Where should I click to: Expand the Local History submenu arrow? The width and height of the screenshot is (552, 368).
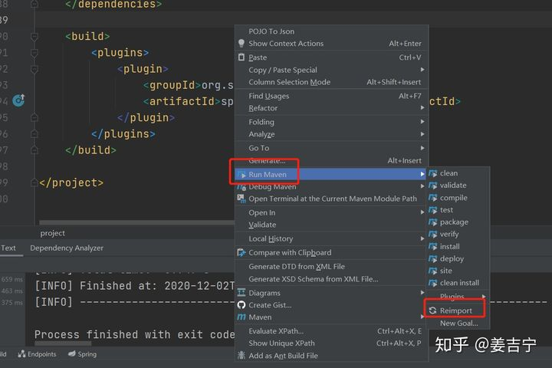[422, 238]
